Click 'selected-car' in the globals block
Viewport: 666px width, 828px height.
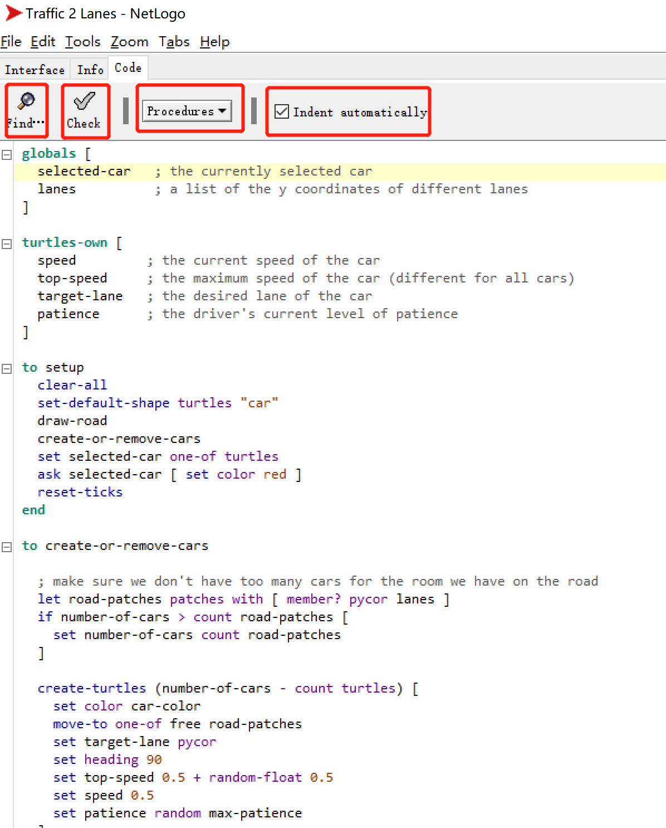click(x=84, y=171)
